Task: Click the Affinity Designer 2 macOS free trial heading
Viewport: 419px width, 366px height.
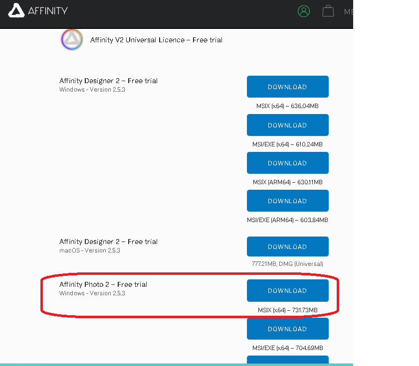Action: point(108,242)
